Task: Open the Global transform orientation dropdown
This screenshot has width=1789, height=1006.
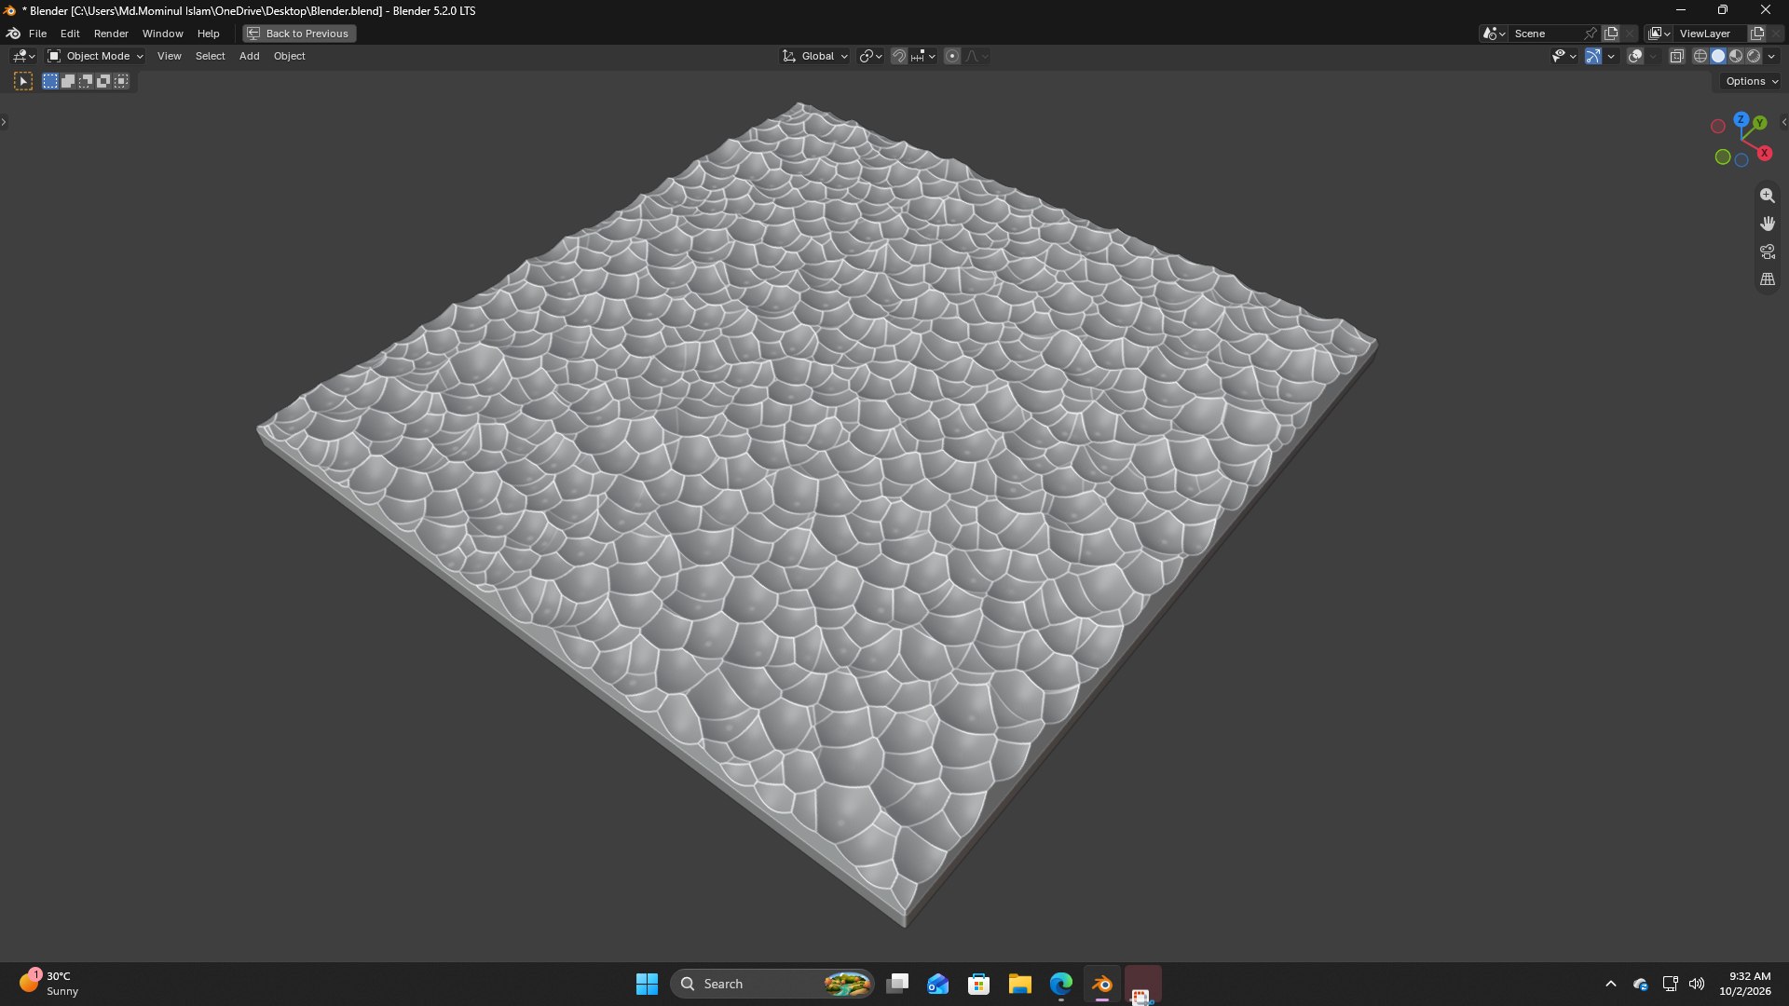Action: (815, 57)
